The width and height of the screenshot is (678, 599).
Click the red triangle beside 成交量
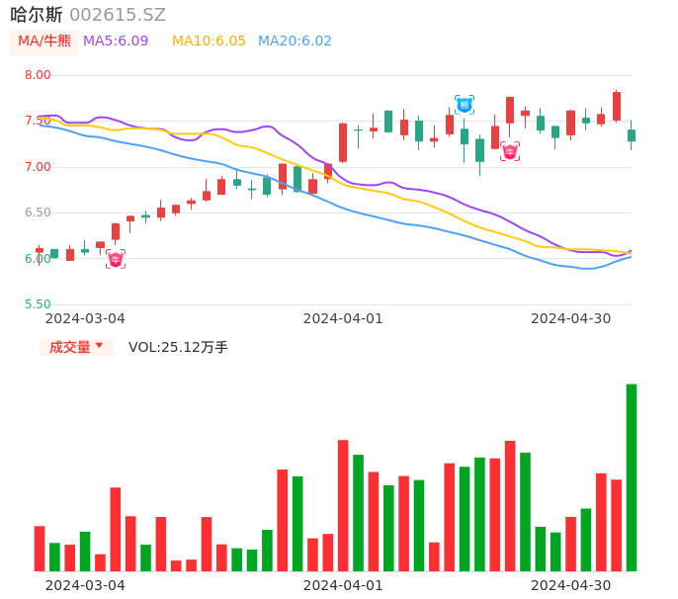click(99, 346)
